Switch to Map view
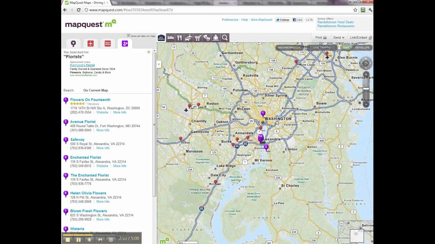The width and height of the screenshot is (435, 244). [346, 47]
